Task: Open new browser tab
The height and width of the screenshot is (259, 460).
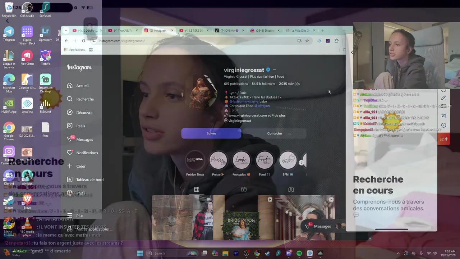Action: tap(322, 31)
